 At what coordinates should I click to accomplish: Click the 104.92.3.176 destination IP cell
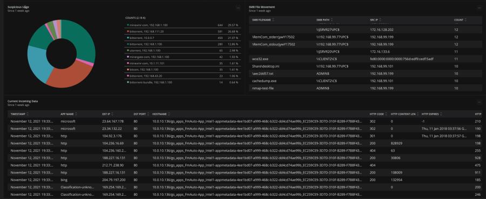pos(112,136)
